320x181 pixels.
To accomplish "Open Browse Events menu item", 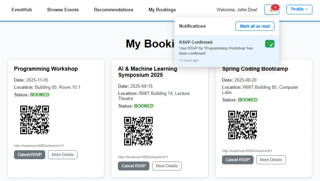I will pyautogui.click(x=63, y=10).
